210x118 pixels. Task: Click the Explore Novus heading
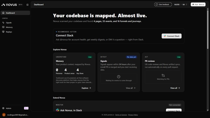coord(60,49)
